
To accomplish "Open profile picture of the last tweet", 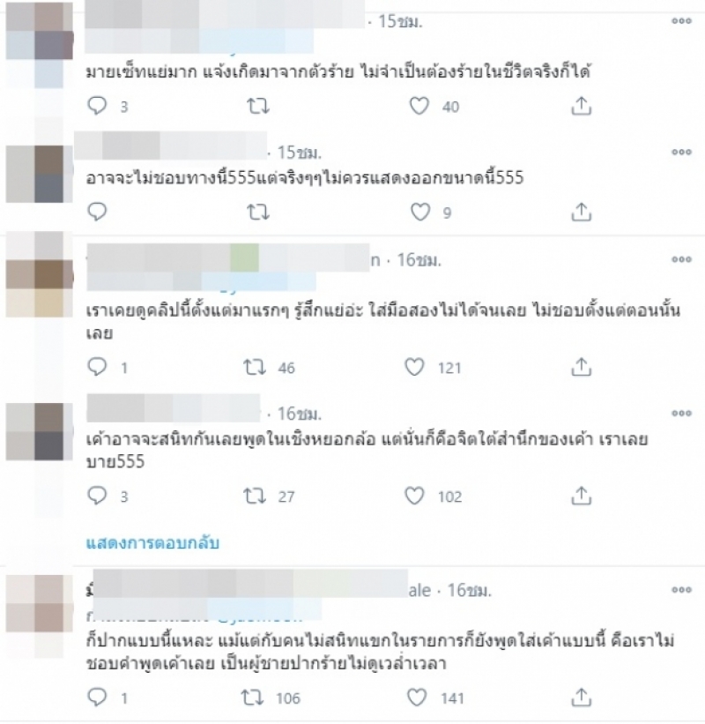I will point(40,604).
